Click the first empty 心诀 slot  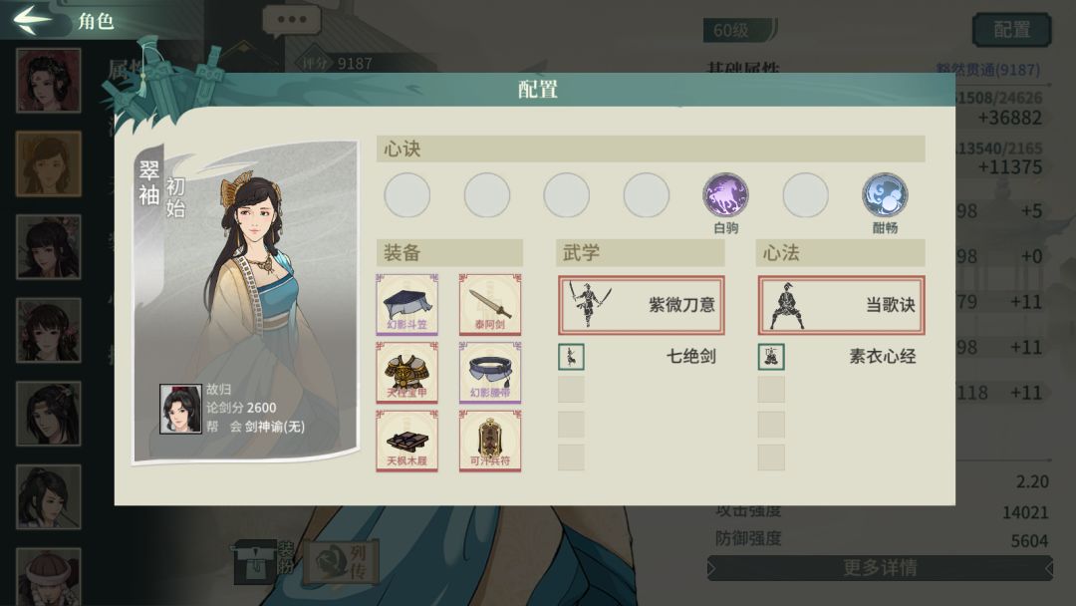point(406,195)
